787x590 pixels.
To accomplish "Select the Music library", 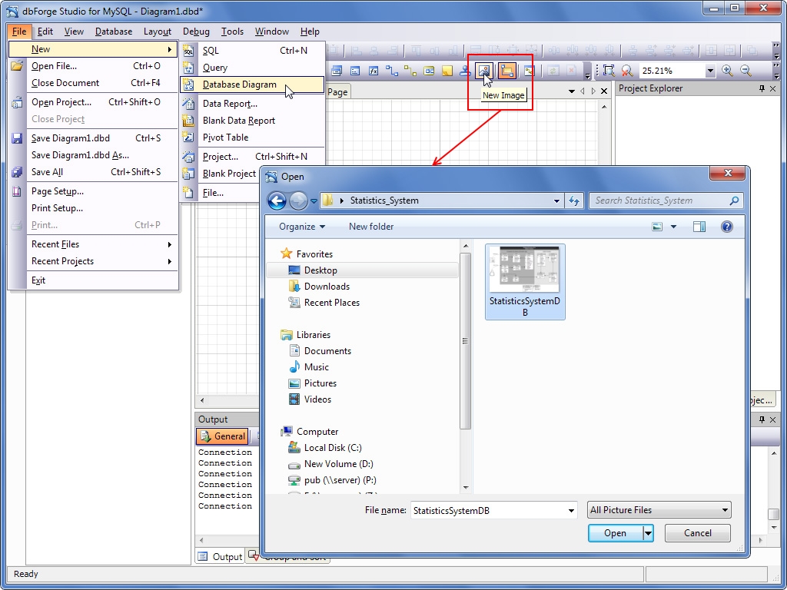I will coord(316,367).
